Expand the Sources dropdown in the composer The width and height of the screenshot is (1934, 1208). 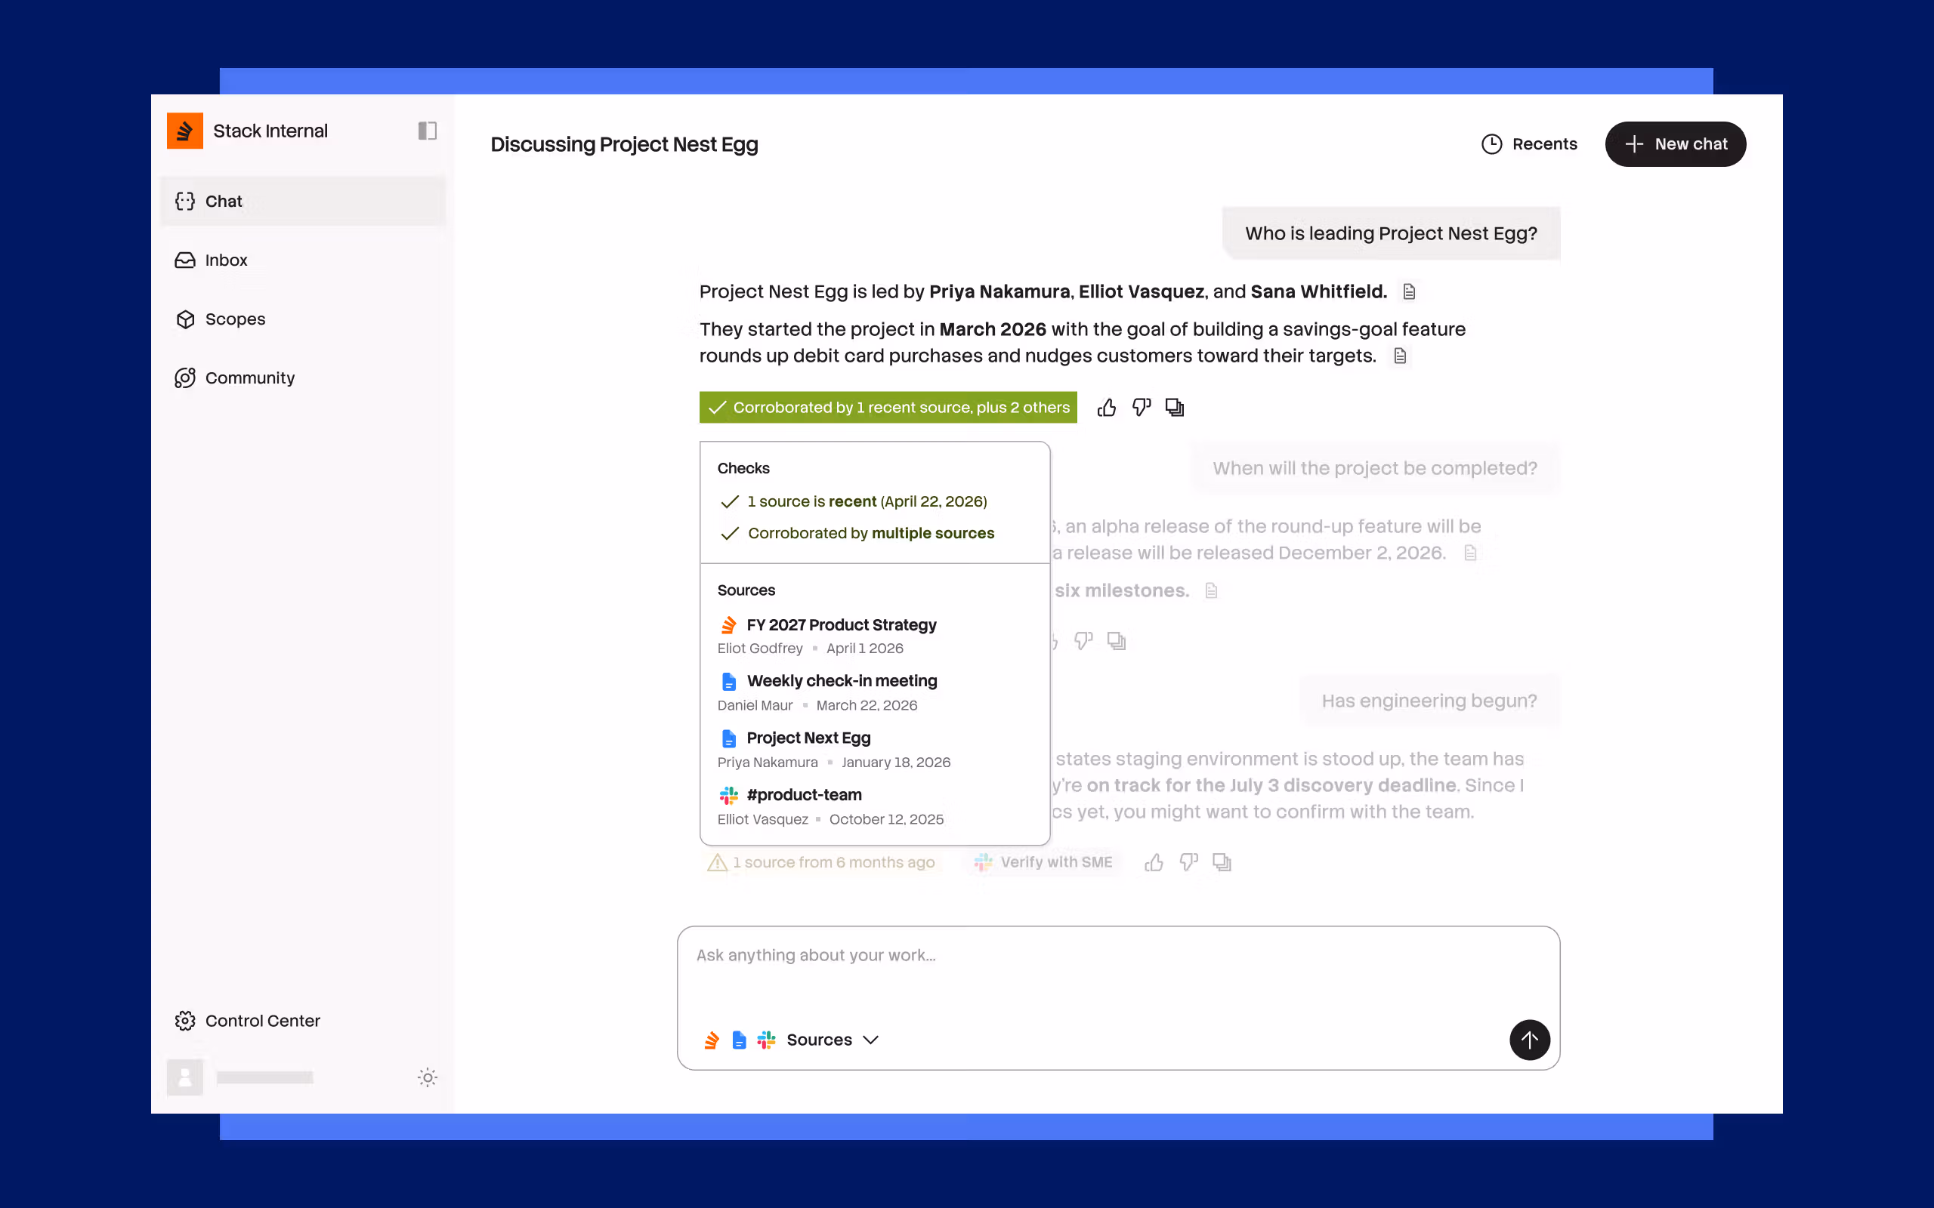[833, 1040]
